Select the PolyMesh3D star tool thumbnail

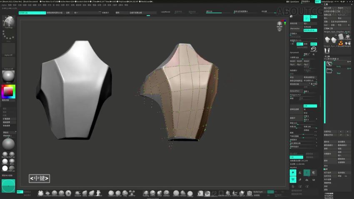pos(348,37)
